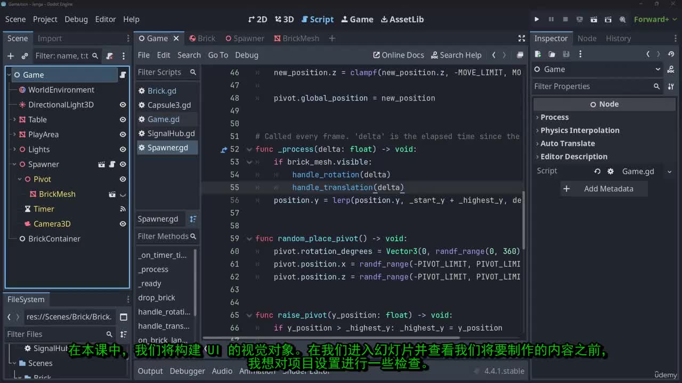The image size is (682, 383).
Task: Click the methods list scrollbar
Action: coord(195,282)
